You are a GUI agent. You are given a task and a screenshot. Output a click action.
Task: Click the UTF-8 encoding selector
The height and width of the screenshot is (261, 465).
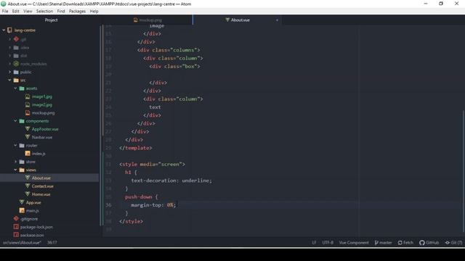pos(328,243)
